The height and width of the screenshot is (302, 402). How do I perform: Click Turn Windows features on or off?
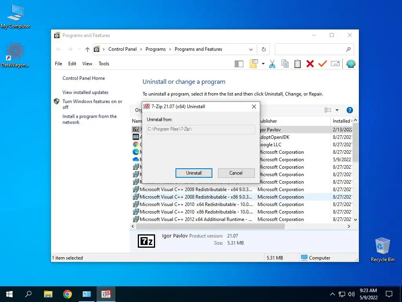[x=92, y=104]
